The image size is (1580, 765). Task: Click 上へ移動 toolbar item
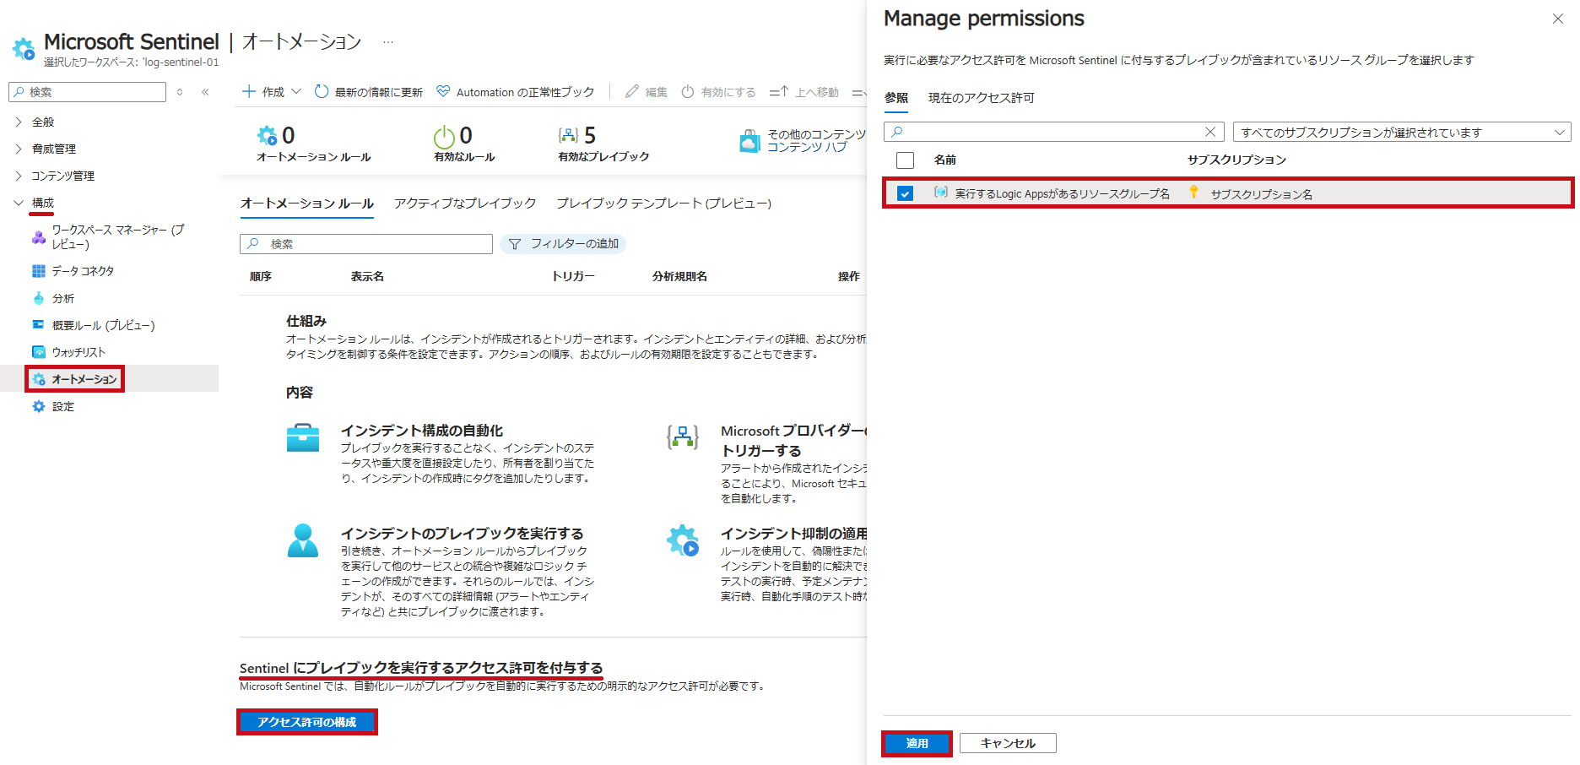click(x=804, y=92)
